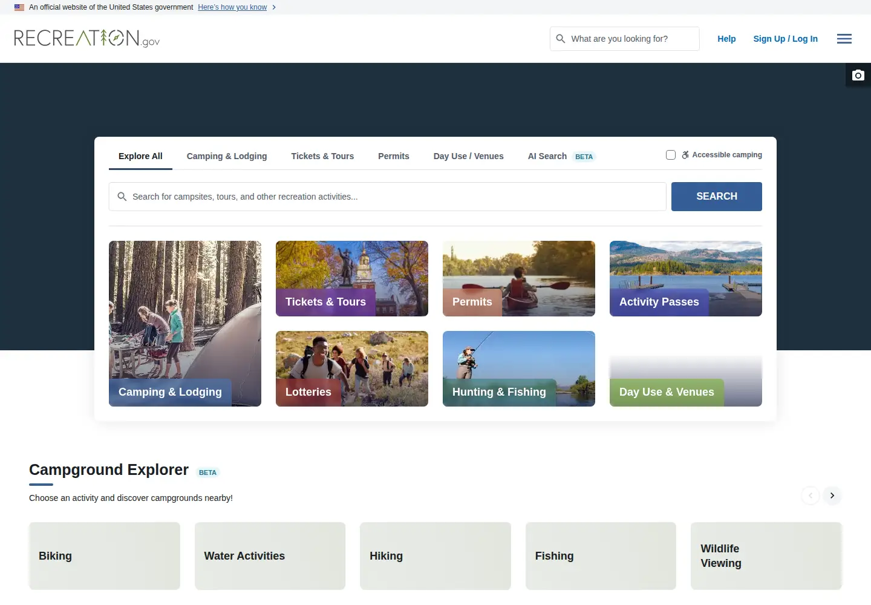
Task: Choose the Water Activities card
Action: pyautogui.click(x=270, y=556)
